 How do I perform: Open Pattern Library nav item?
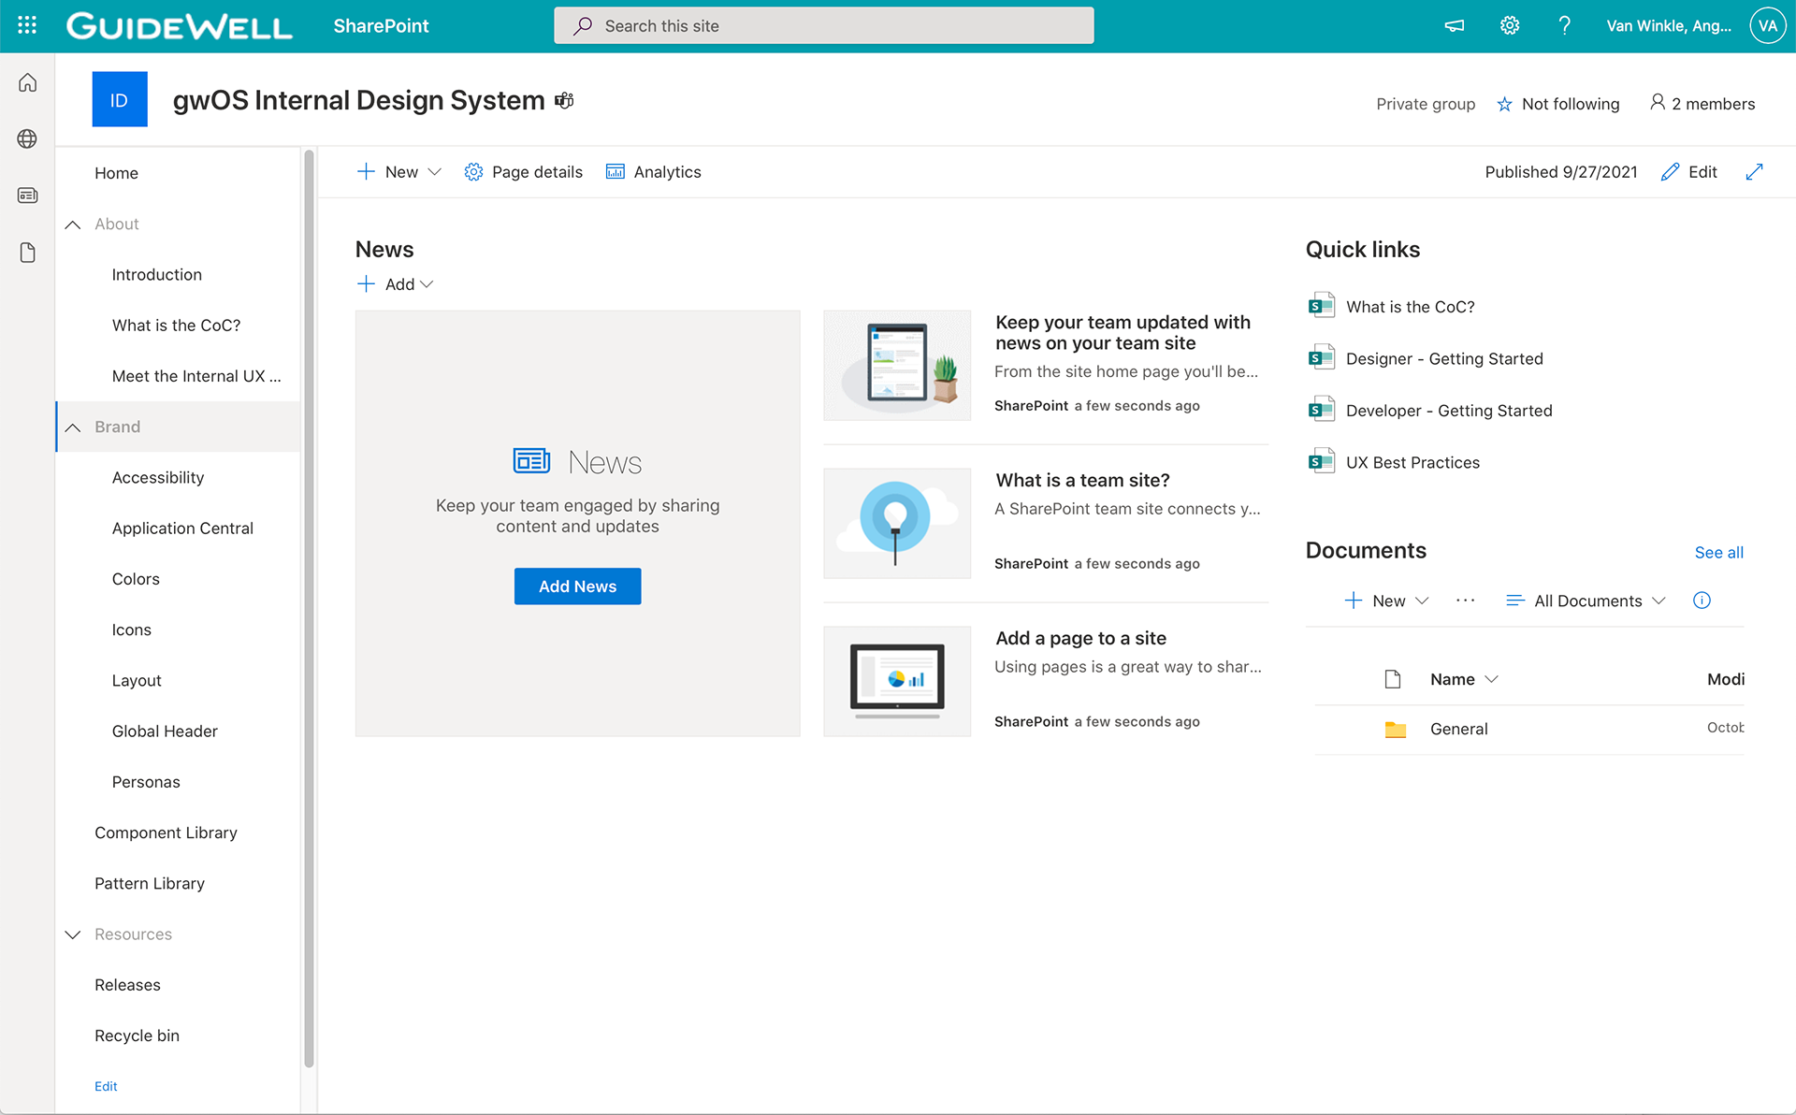point(150,883)
